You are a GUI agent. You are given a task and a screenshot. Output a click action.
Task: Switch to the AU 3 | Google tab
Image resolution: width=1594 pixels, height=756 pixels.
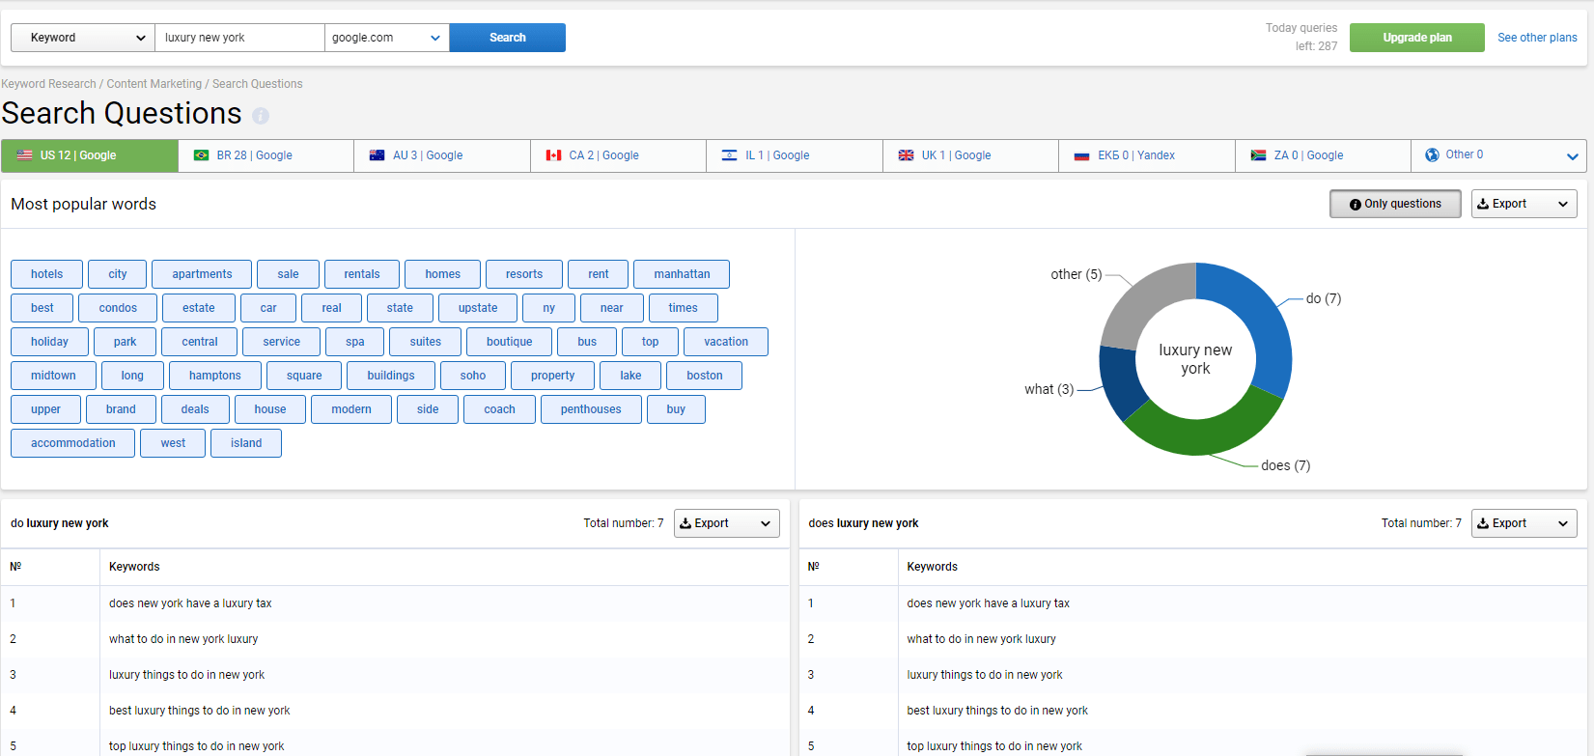442,155
